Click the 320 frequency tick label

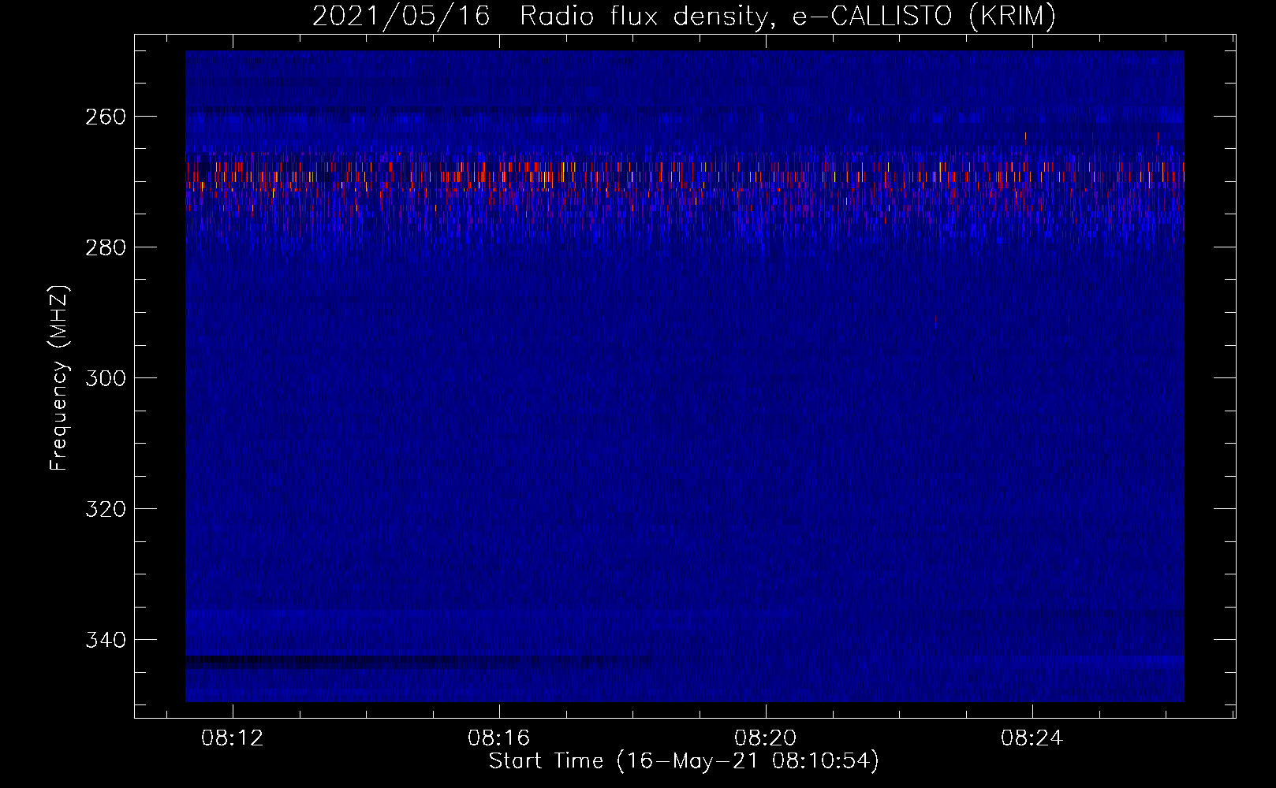[x=106, y=509]
